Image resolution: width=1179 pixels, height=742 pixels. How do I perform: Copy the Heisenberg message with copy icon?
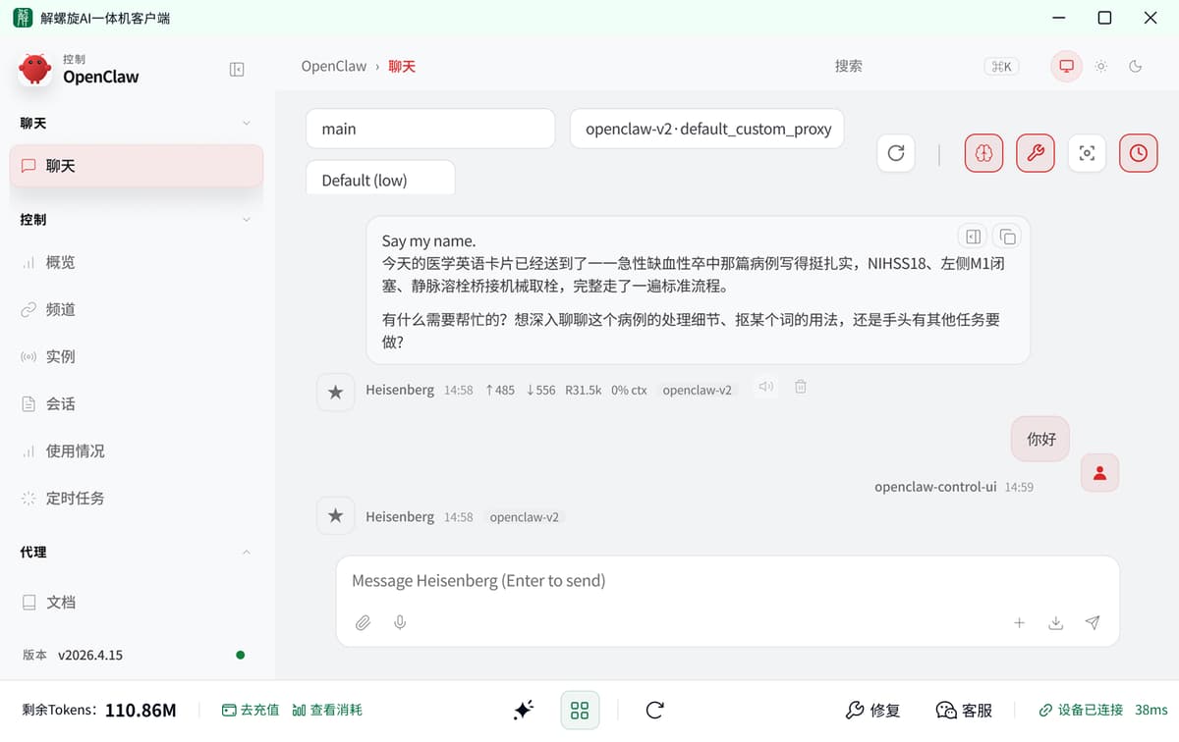click(x=1007, y=237)
